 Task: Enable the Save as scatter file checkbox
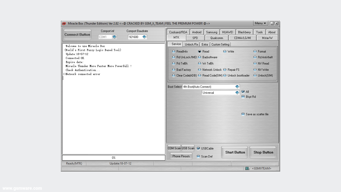243,114
